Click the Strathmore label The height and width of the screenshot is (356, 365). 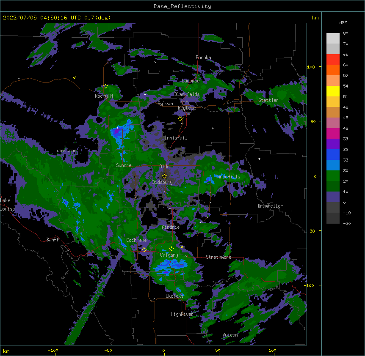click(218, 257)
